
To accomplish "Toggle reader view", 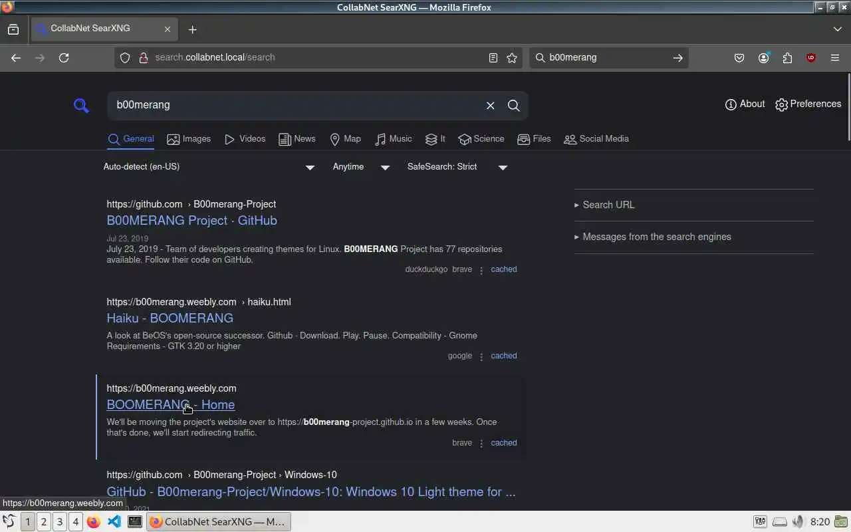I will [493, 58].
